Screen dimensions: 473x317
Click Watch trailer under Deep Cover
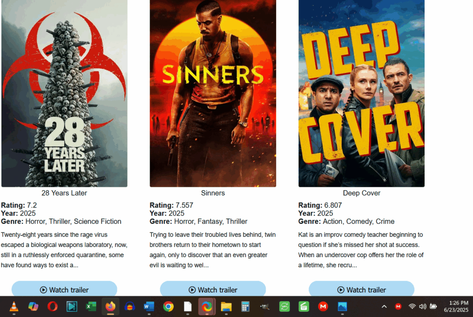click(x=361, y=290)
